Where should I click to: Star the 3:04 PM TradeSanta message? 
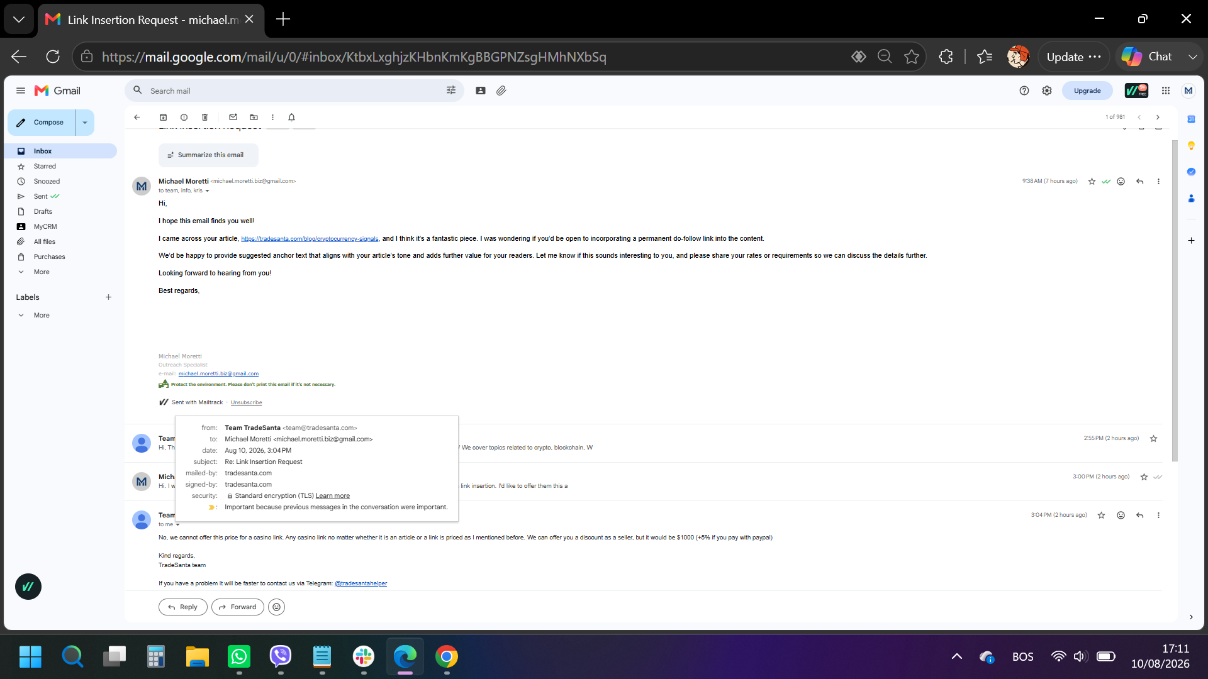pyautogui.click(x=1101, y=516)
